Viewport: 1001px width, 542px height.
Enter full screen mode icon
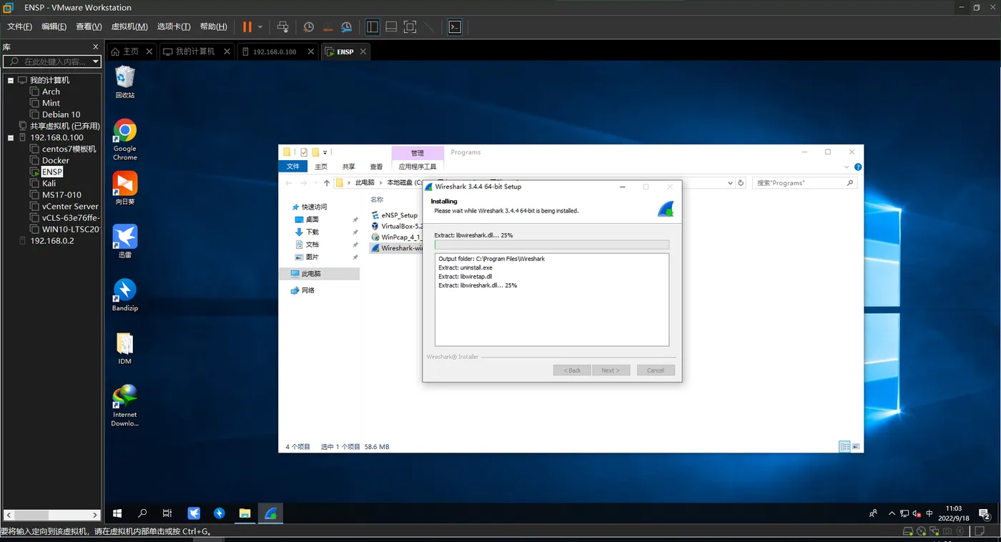(410, 27)
